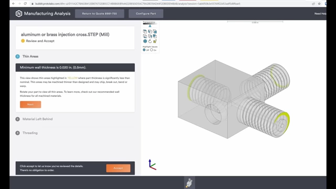Click the Transparency gradient bar
This screenshot has width=336, height=189.
[150, 24]
